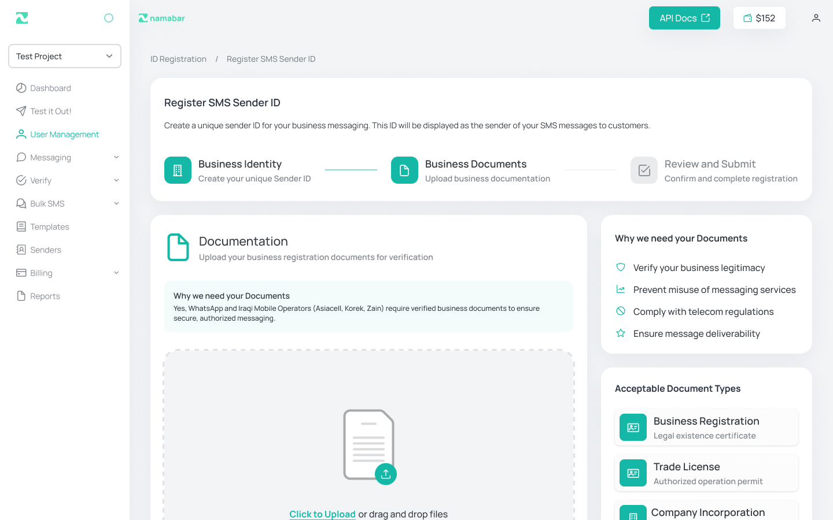Click the Company Incorporation card title
Image resolution: width=833 pixels, height=520 pixels.
[708, 512]
